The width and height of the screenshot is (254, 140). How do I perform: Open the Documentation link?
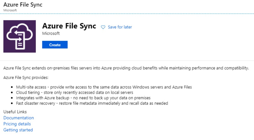[19, 118]
